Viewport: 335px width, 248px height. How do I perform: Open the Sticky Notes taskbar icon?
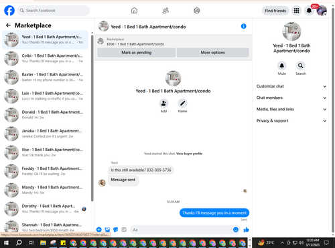(x=63, y=243)
